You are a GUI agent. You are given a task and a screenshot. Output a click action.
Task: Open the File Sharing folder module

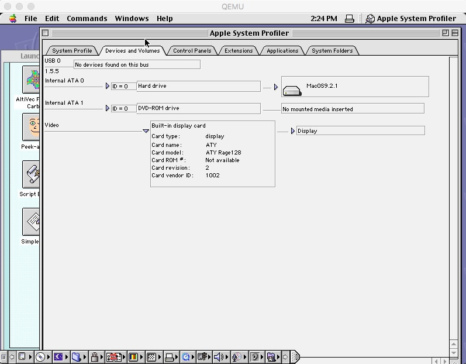pyautogui.click(x=78, y=357)
